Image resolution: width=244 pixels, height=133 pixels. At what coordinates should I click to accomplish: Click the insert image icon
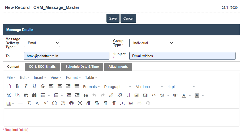tap(137, 95)
